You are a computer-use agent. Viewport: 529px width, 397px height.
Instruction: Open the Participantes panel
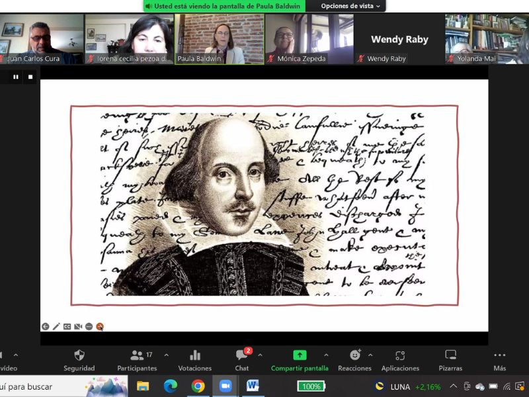137,360
